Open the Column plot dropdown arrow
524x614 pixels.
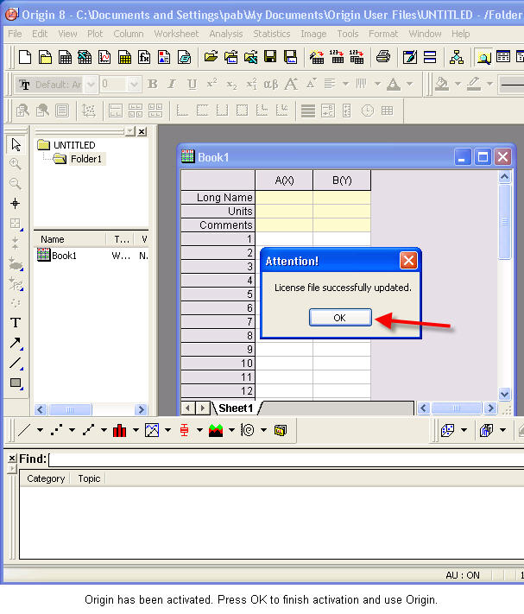[x=136, y=430]
